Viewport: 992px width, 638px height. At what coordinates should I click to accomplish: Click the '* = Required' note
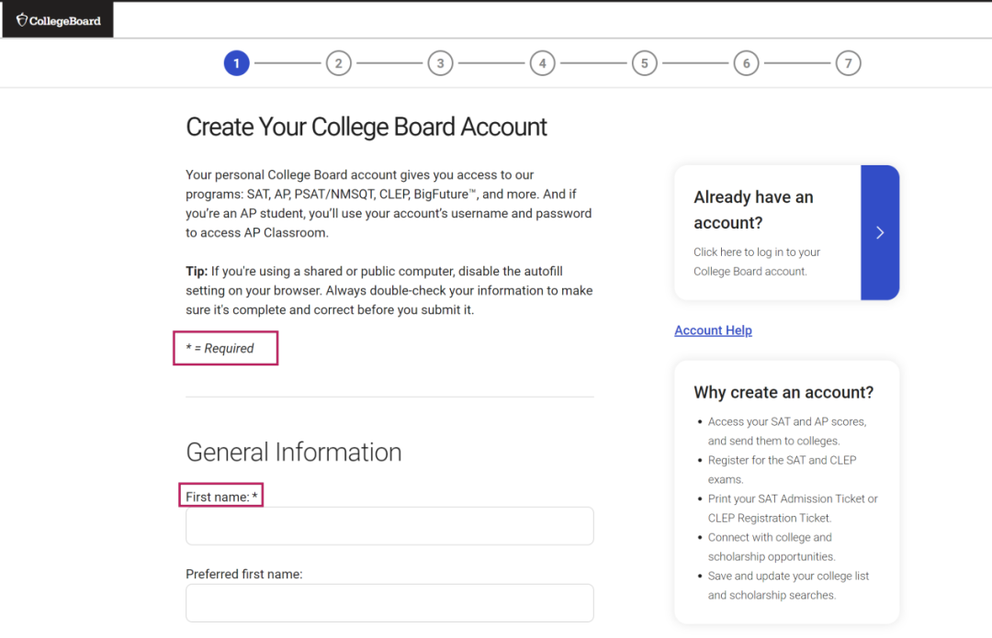(x=220, y=349)
